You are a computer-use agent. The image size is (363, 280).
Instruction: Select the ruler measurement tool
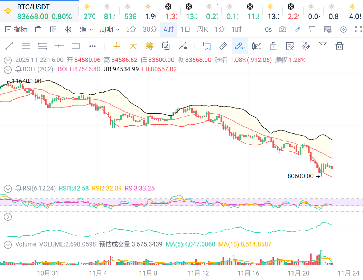pyautogui.click(x=223, y=46)
